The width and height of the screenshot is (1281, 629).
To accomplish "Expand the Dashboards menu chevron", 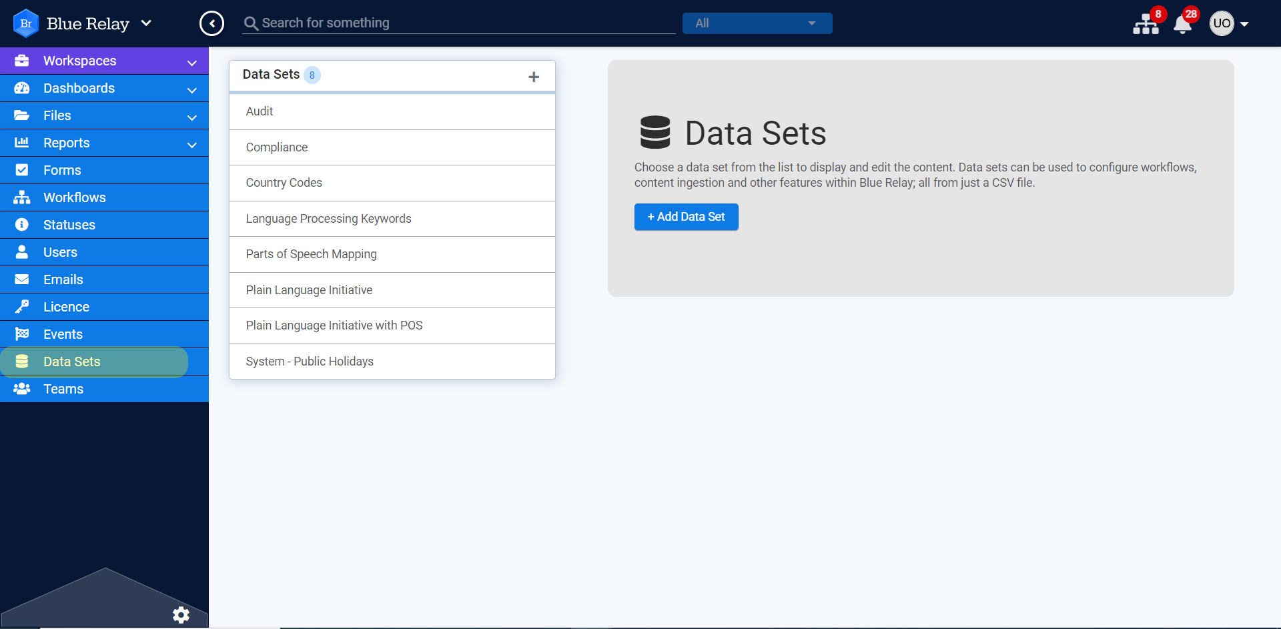I will click(x=192, y=90).
